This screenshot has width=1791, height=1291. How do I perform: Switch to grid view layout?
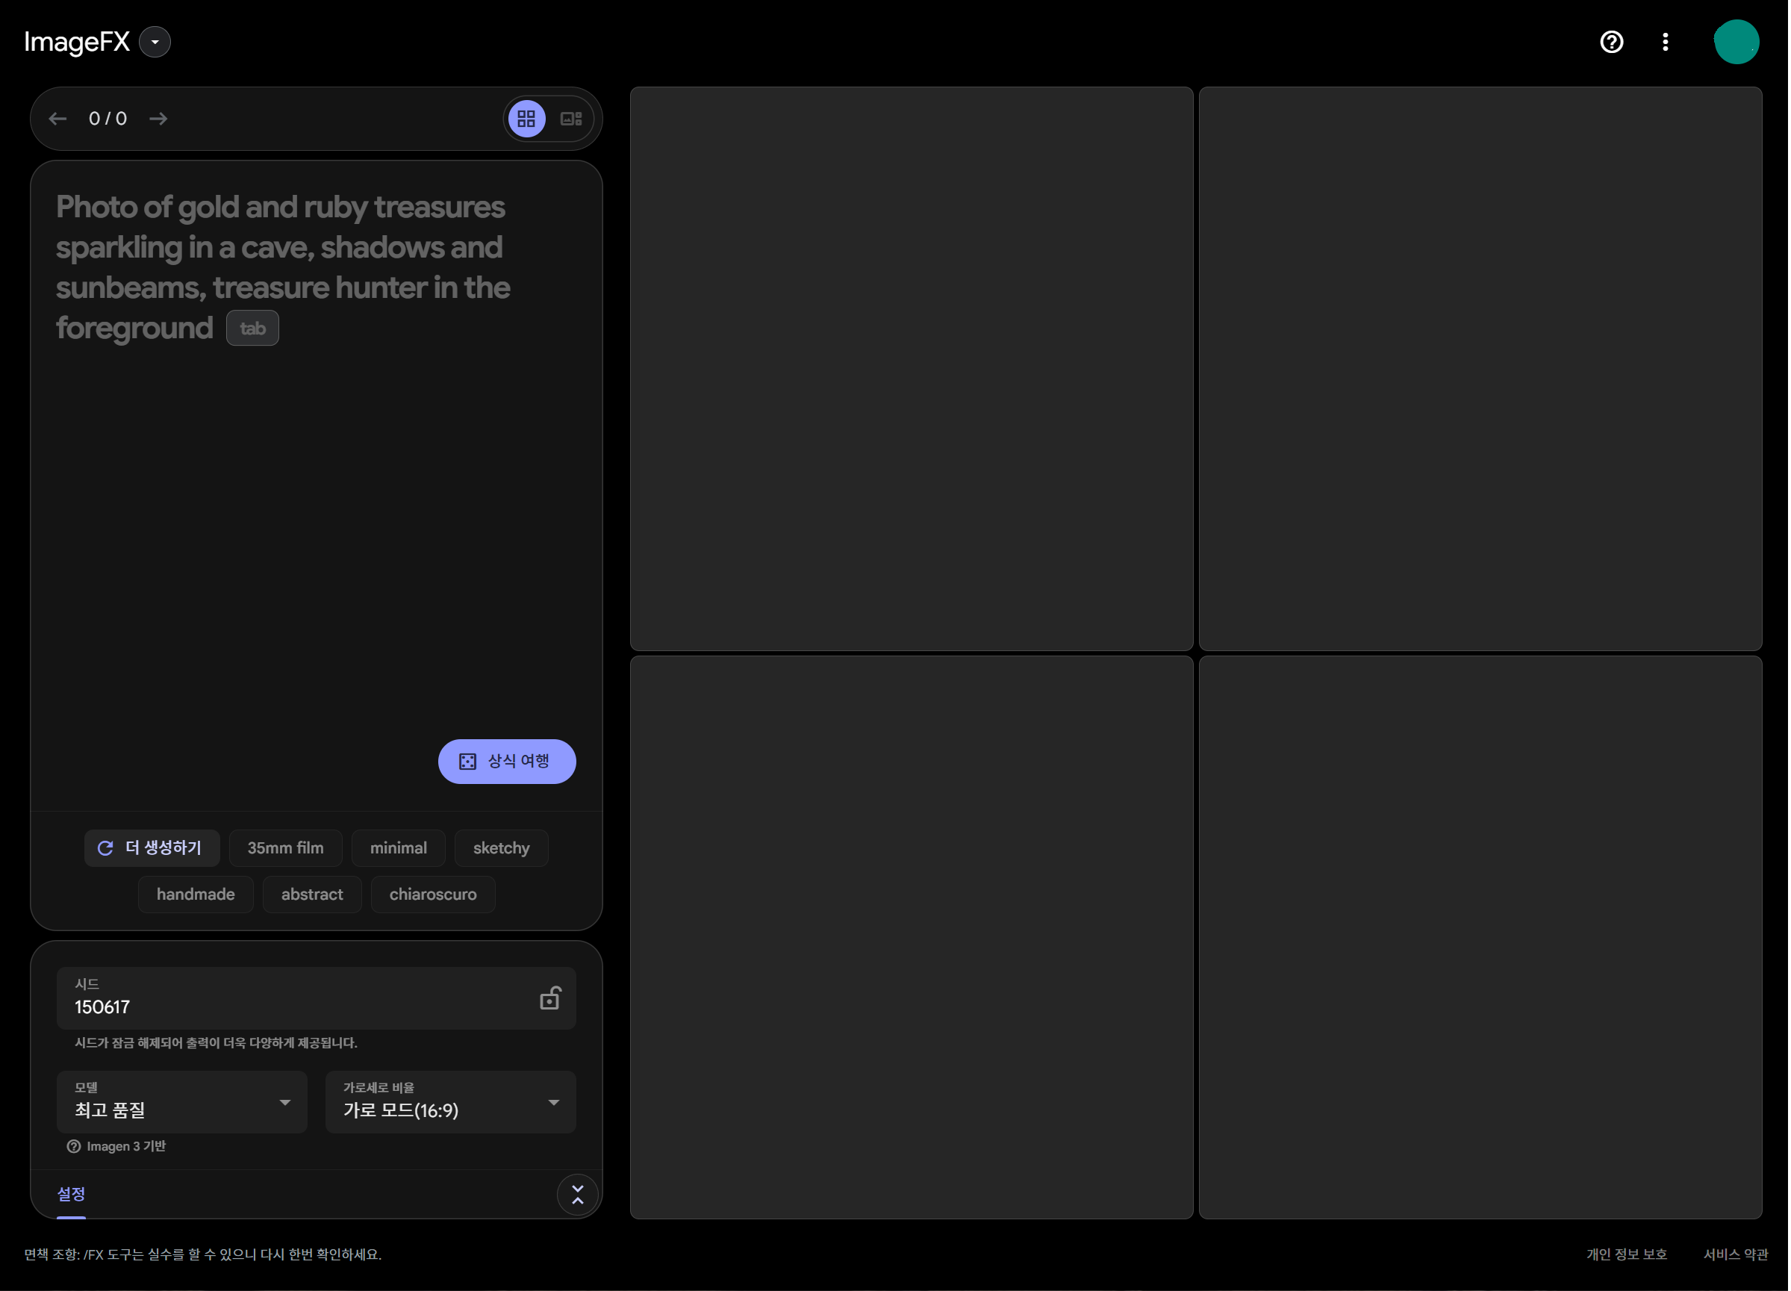click(527, 119)
